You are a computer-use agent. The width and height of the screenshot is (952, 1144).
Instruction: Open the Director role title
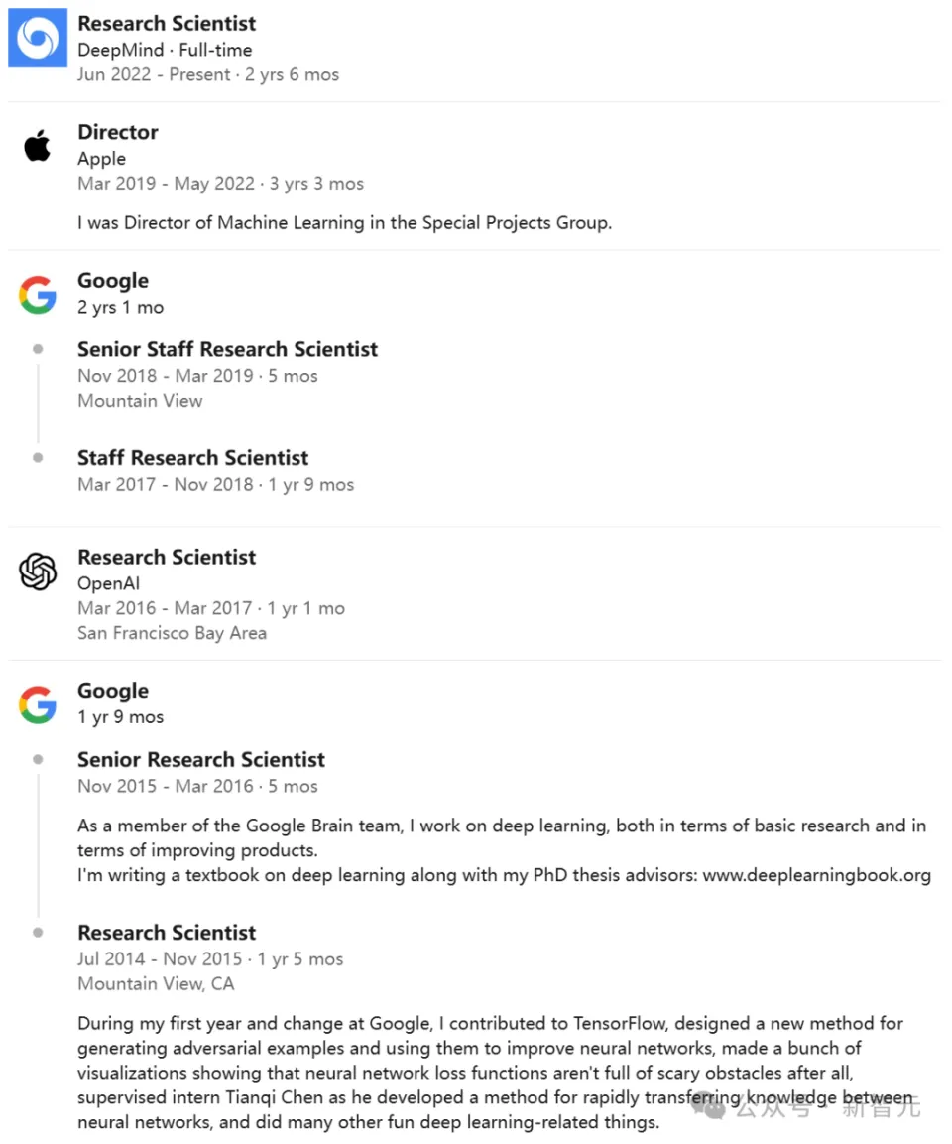coord(118,132)
